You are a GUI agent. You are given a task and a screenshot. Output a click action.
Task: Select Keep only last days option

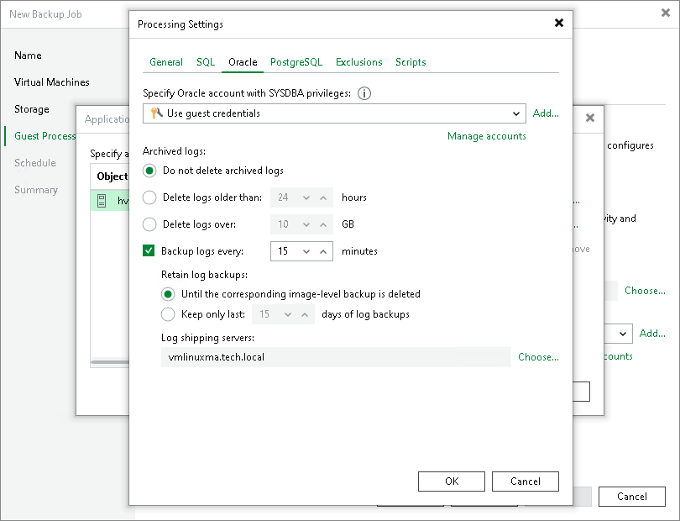pos(168,314)
